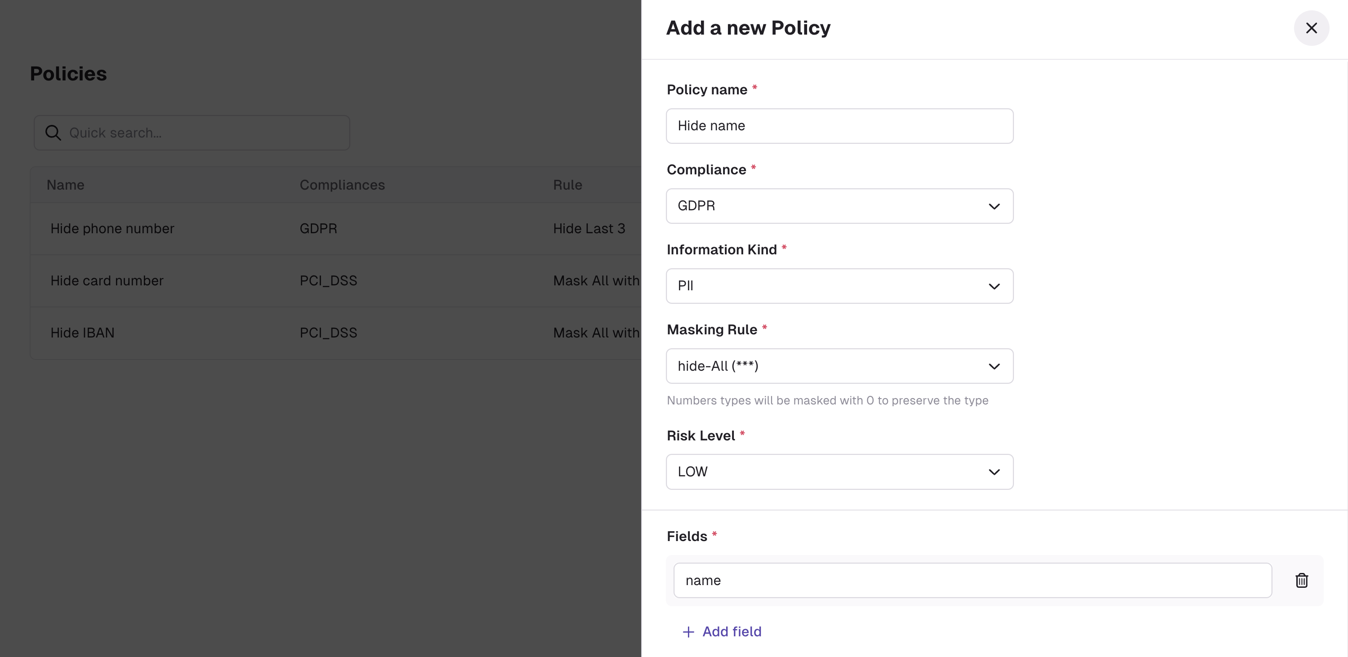Viewport: 1348px width, 657px height.
Task: Click the Compliances column header
Action: coord(342,185)
